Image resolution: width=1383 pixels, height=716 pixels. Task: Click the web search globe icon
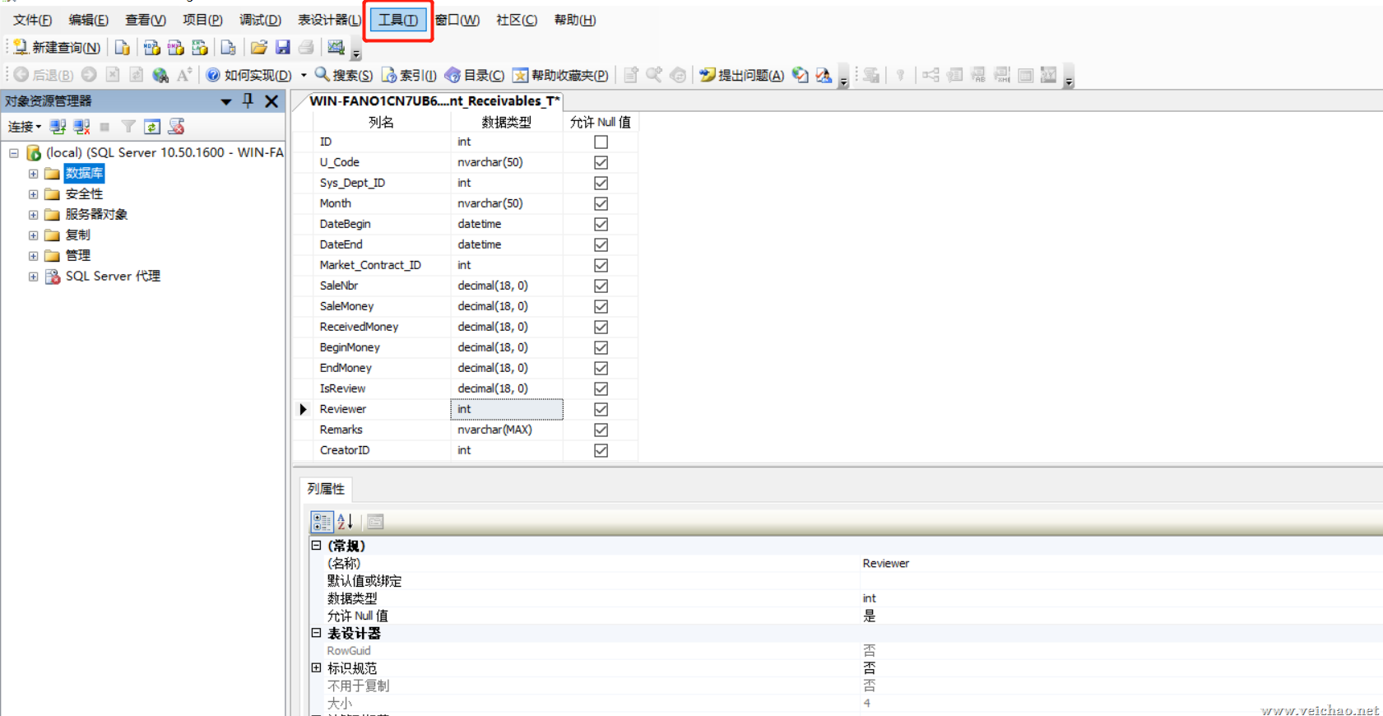click(160, 75)
